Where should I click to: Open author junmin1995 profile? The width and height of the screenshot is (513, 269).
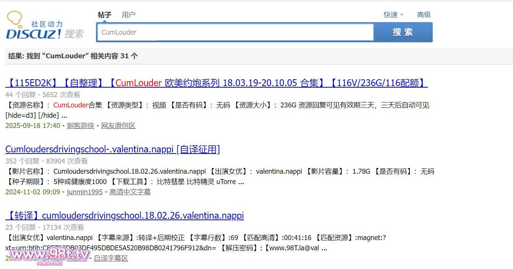coord(84,192)
